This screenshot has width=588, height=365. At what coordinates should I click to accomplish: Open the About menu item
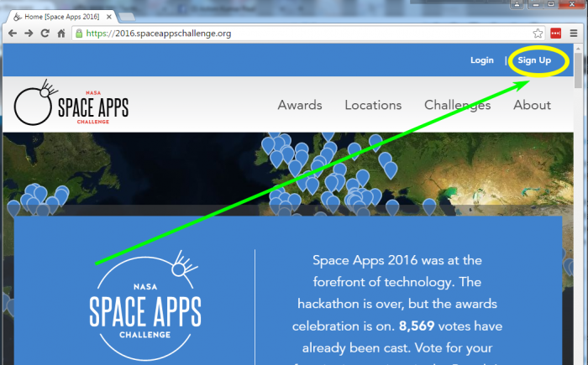[x=532, y=105]
